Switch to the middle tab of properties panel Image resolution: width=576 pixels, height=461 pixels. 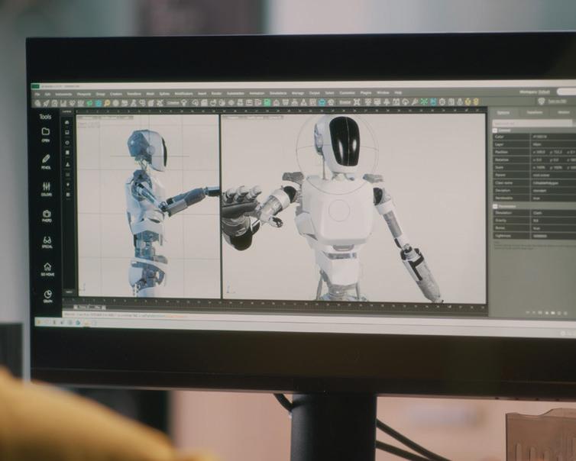tap(534, 112)
